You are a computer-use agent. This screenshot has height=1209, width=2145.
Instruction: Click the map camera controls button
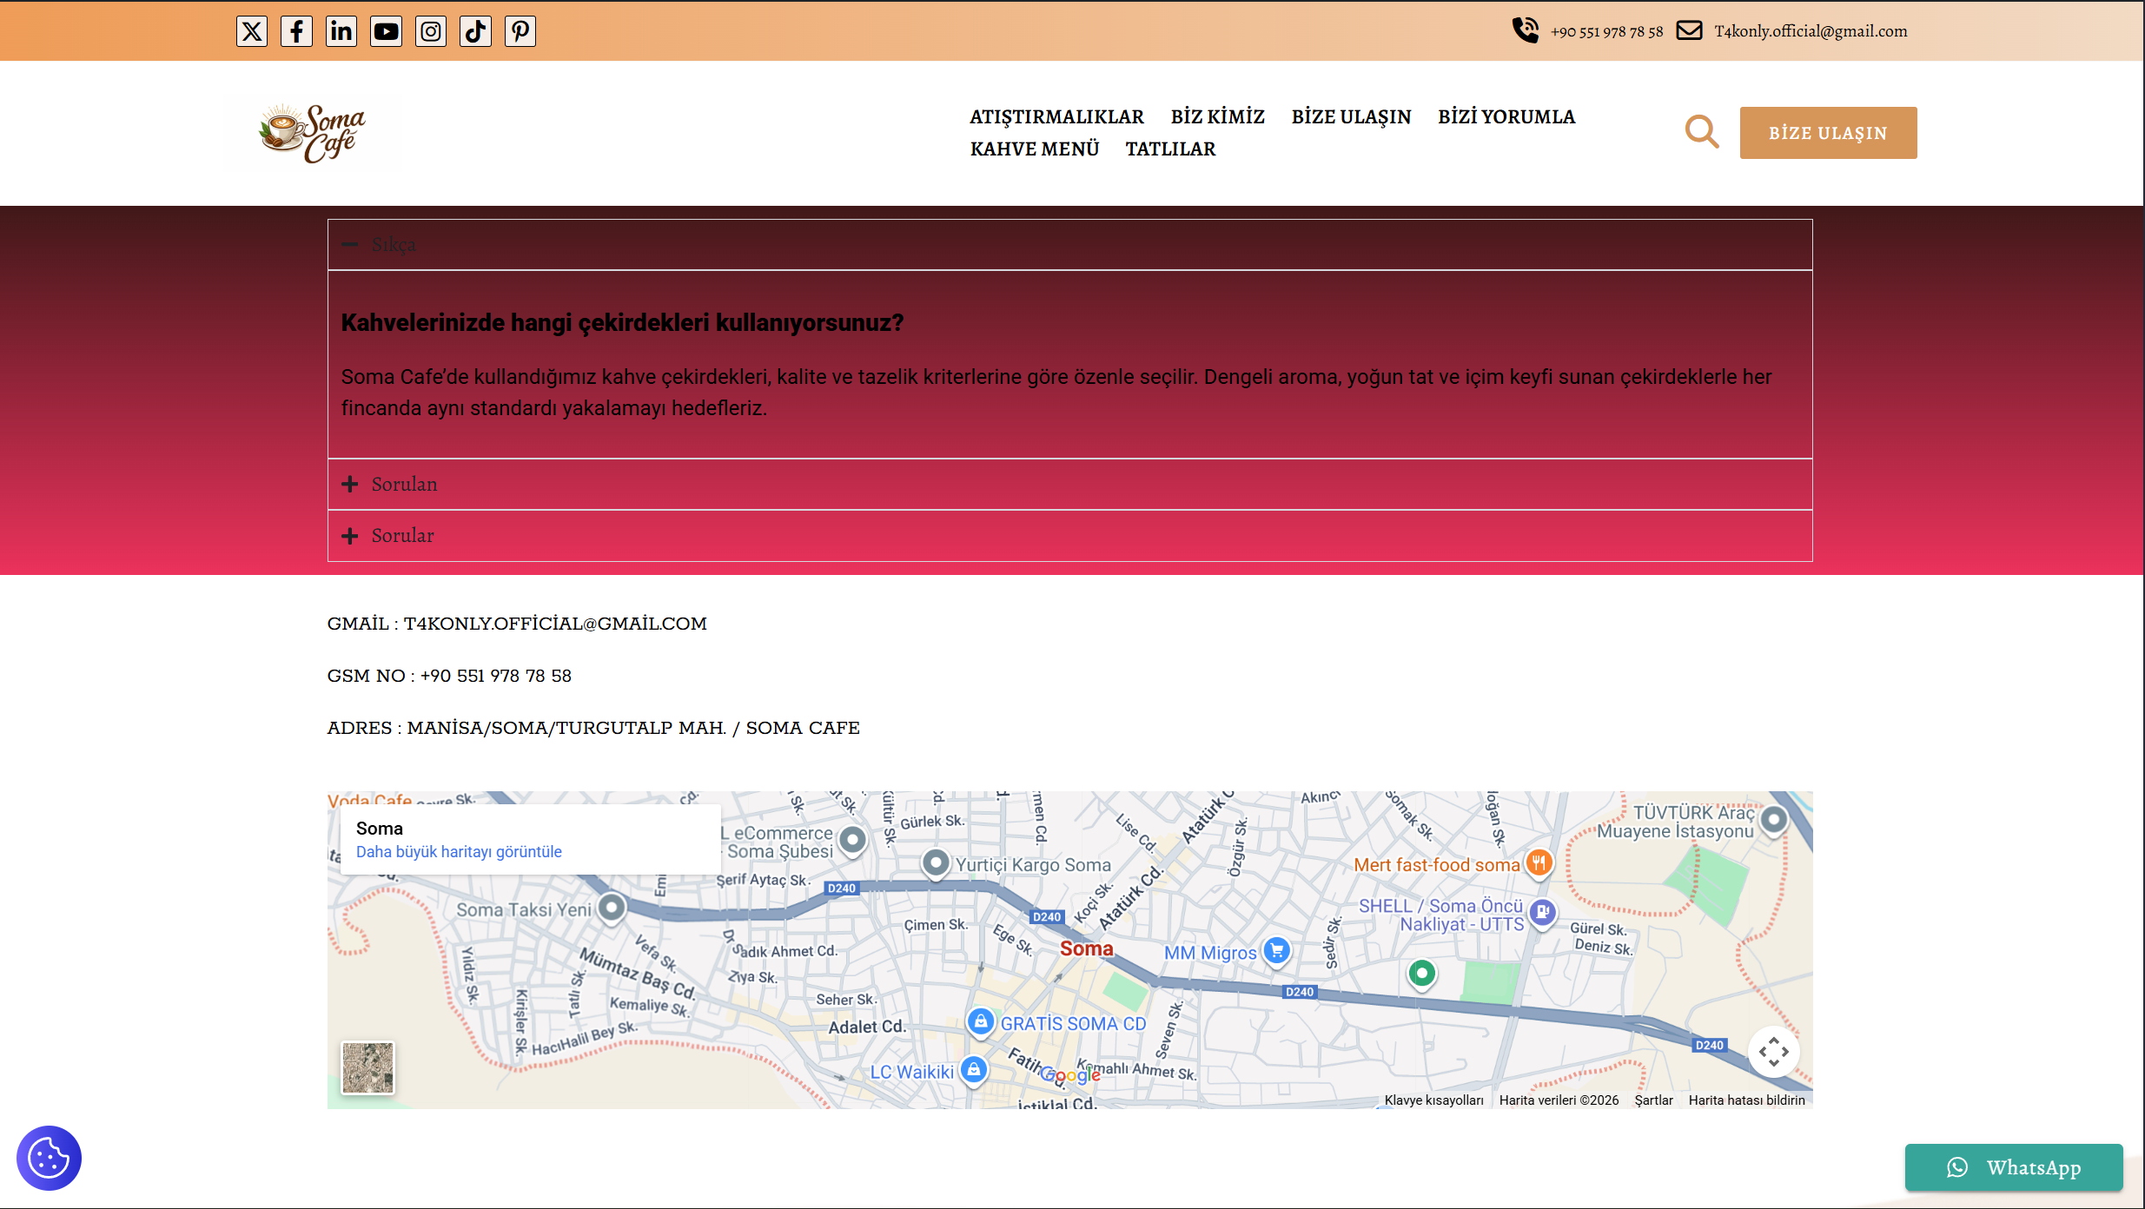pos(1773,1052)
